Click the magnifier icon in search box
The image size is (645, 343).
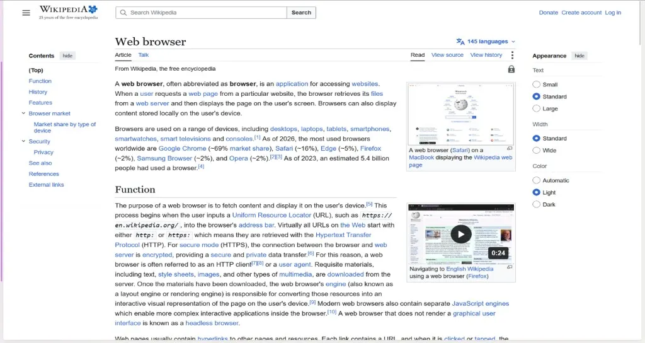pos(123,13)
